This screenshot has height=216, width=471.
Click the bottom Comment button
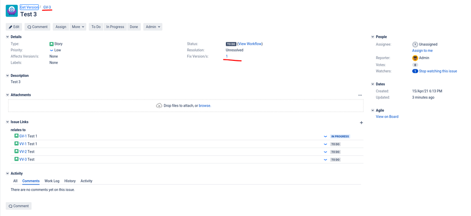19,206
